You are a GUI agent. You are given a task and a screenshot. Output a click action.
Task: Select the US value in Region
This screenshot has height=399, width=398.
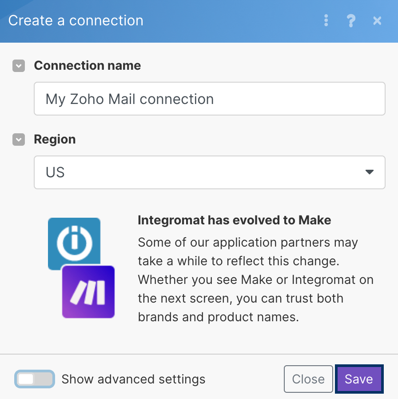pyautogui.click(x=56, y=172)
